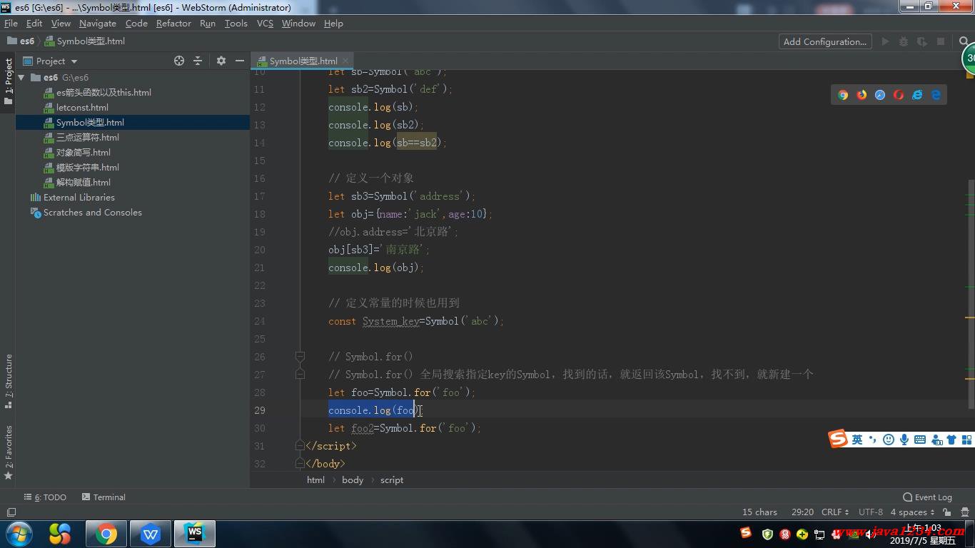Open letconst.html in the project tree
The height and width of the screenshot is (548, 975).
click(x=82, y=108)
